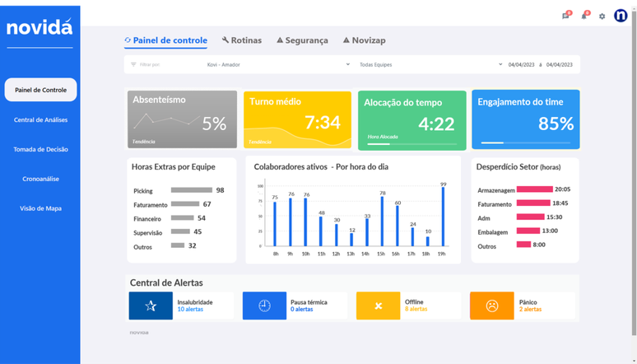Screen dimensions: 637x364
Task: Click the Novizap warning triangle icon
Action: coord(346,40)
